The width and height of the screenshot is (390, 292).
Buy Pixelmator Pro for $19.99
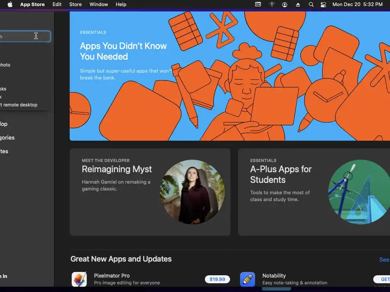pyautogui.click(x=217, y=279)
